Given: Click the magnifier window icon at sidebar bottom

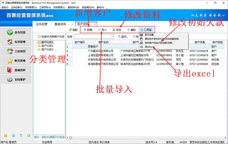Looking at the screenshot, I should click(x=21, y=135).
